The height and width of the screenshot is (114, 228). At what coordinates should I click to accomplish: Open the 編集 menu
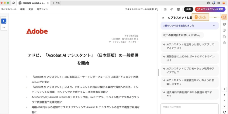point(22,9)
